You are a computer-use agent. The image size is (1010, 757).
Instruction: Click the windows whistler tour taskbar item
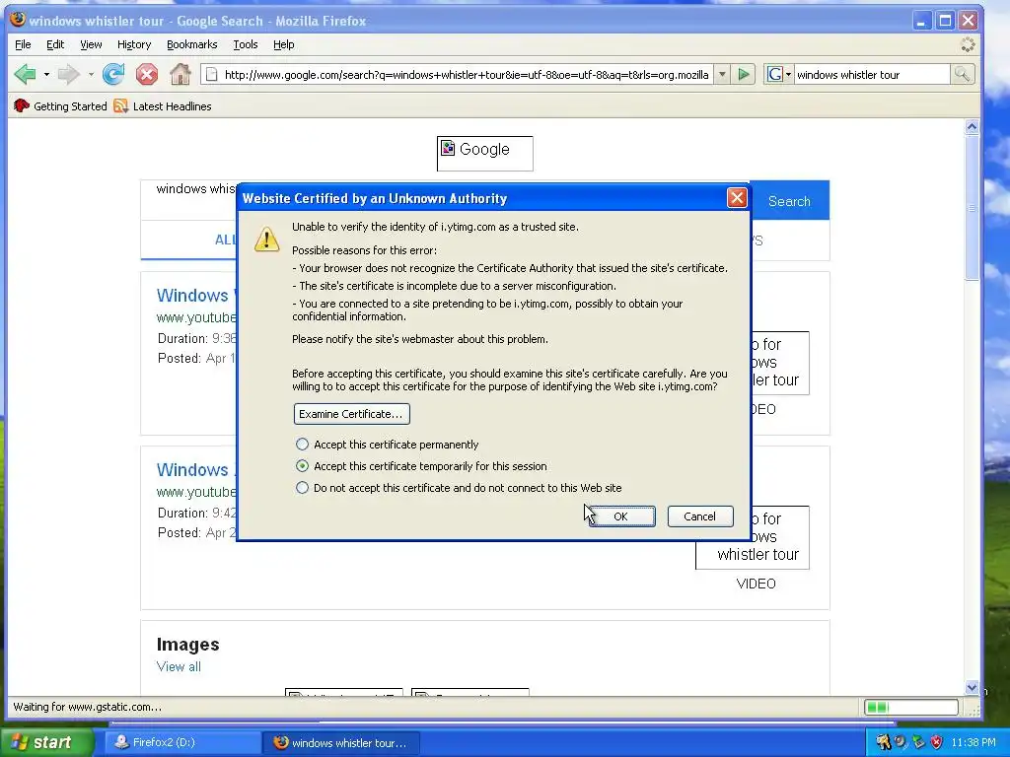point(341,742)
